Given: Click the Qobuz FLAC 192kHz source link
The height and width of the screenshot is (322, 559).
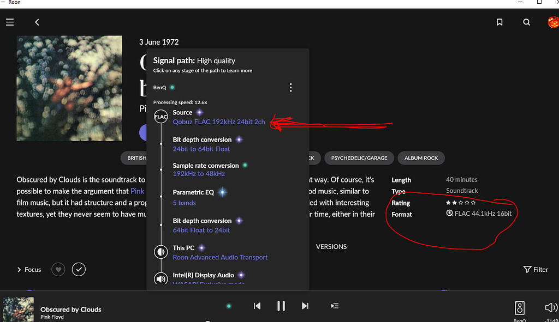Looking at the screenshot, I should click(218, 121).
